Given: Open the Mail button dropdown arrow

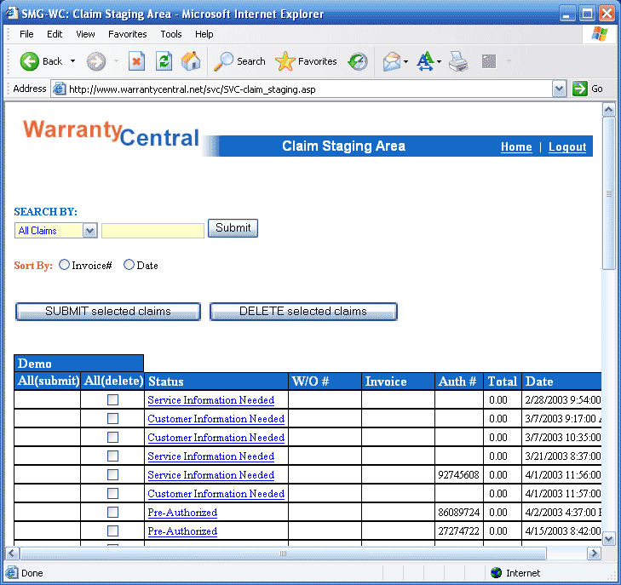Looking at the screenshot, I should coord(406,62).
